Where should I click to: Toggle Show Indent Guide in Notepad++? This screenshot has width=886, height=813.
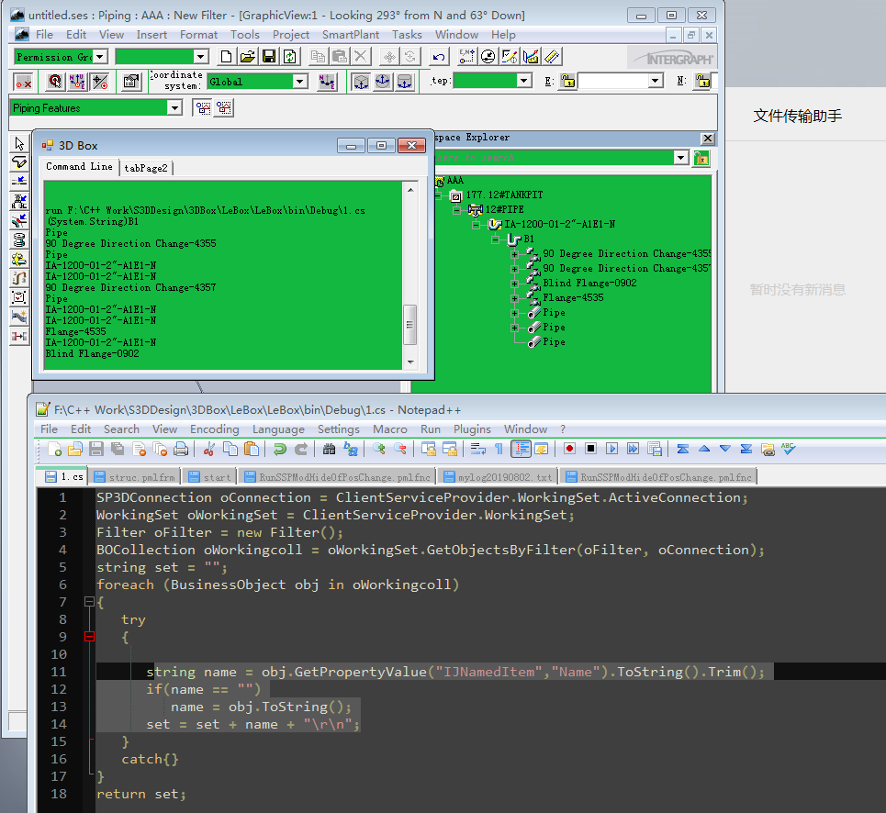point(521,449)
